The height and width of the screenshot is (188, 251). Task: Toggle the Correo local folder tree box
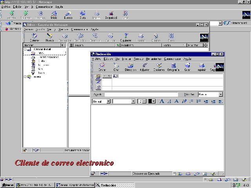25,49
